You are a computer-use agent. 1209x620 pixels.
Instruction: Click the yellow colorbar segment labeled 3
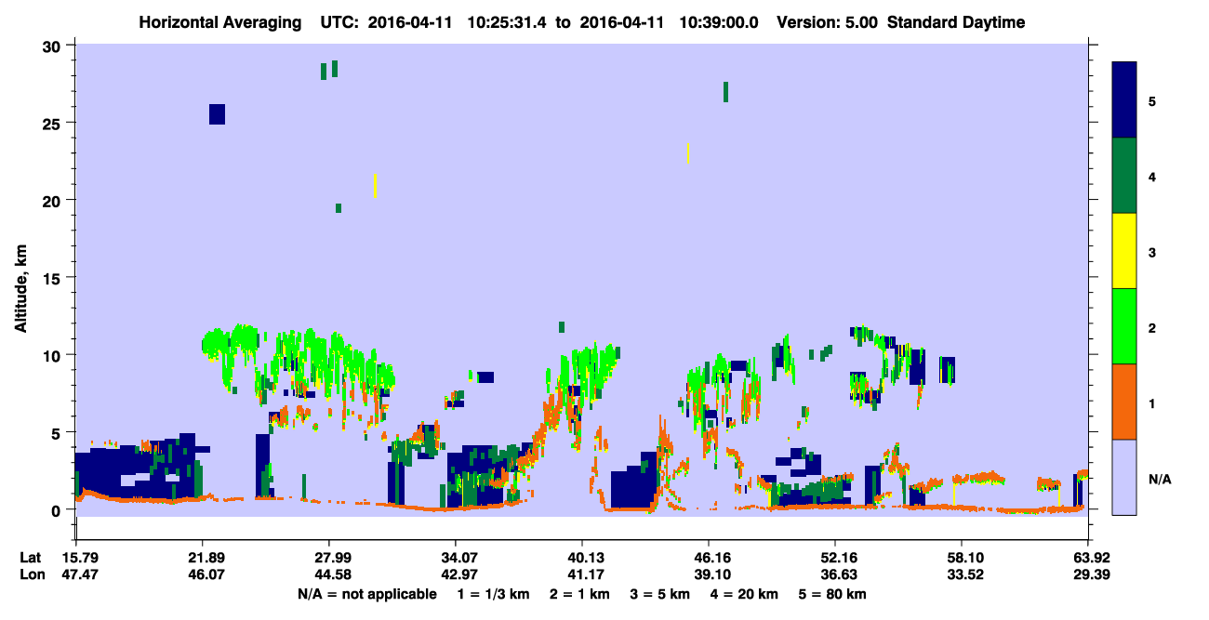click(1124, 251)
